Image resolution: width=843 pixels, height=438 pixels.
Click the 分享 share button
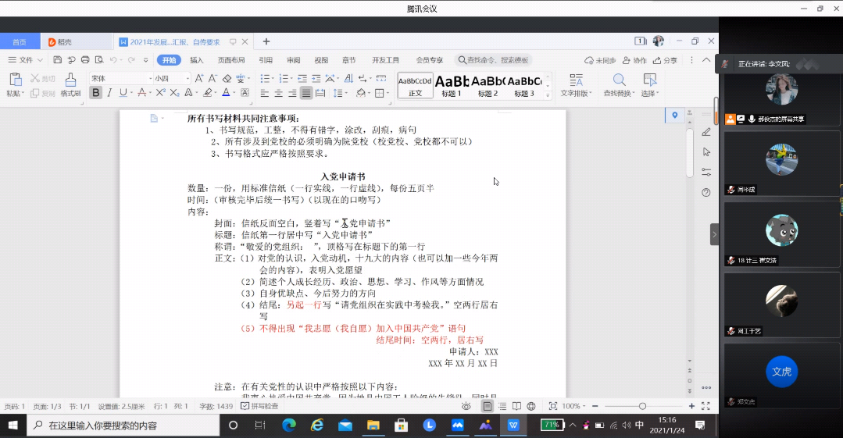[x=665, y=60]
